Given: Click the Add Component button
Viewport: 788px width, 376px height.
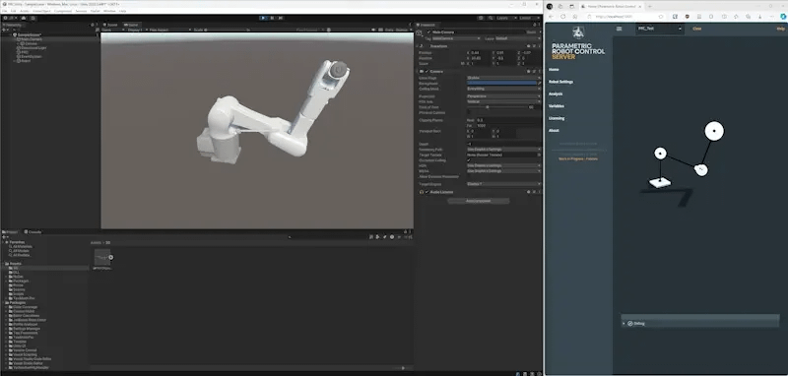Looking at the screenshot, I should point(479,201).
